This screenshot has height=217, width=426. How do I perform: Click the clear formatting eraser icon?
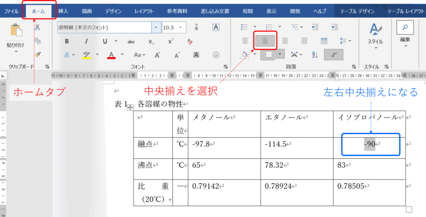pos(191,41)
